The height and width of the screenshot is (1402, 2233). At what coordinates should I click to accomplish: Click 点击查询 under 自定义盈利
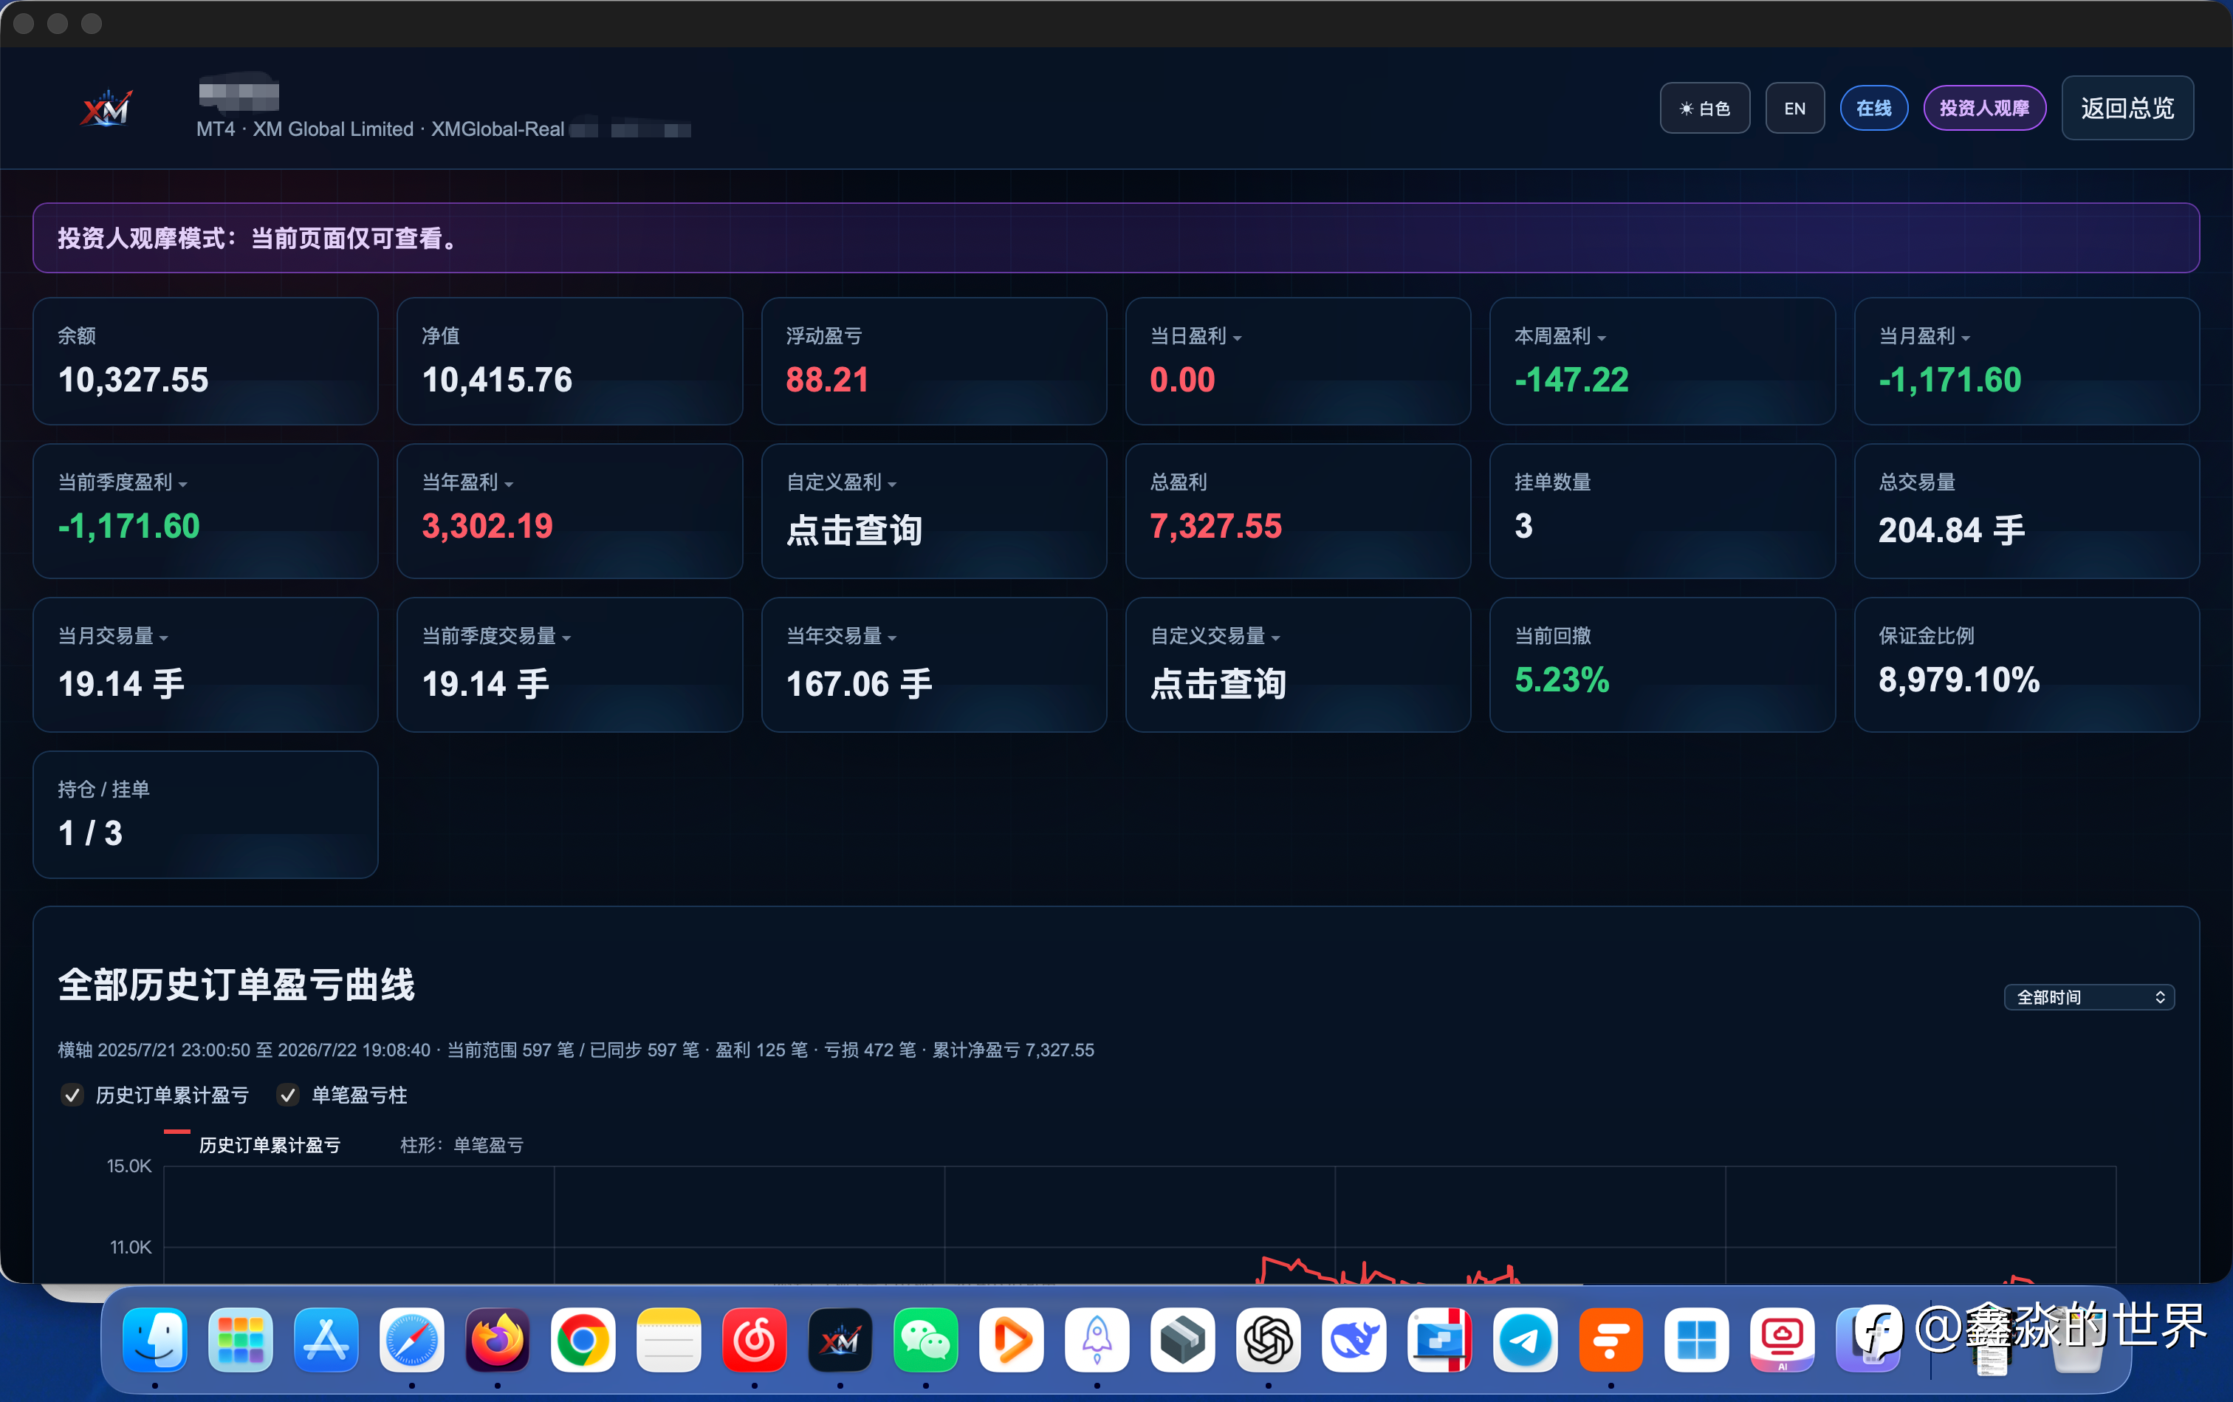[854, 530]
